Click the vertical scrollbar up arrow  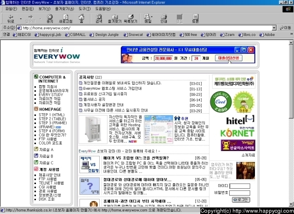click(x=291, y=43)
